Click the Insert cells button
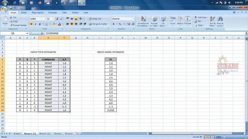Image resolution: width=248 pixels, height=139 pixels. pos(172,21)
